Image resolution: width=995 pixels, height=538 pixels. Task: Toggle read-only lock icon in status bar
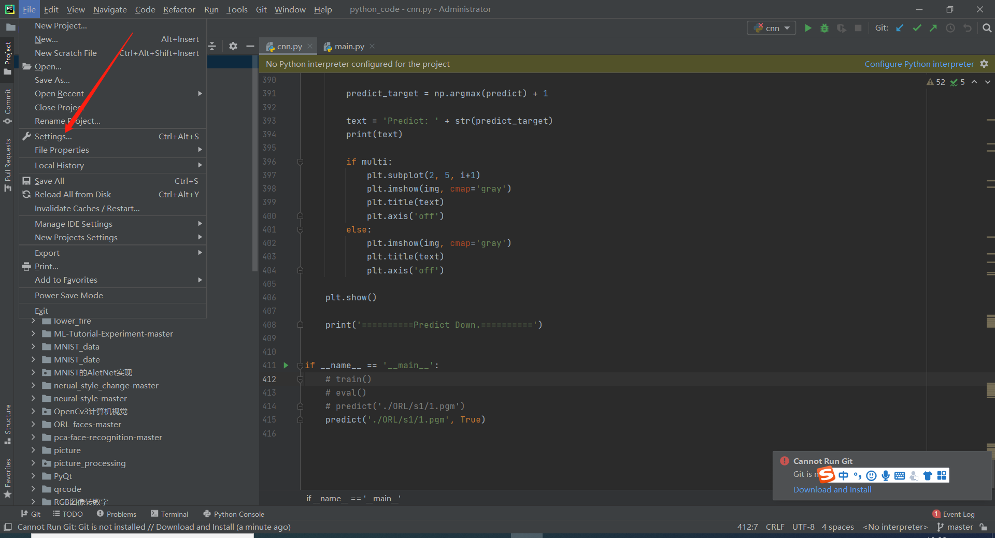coord(983,527)
